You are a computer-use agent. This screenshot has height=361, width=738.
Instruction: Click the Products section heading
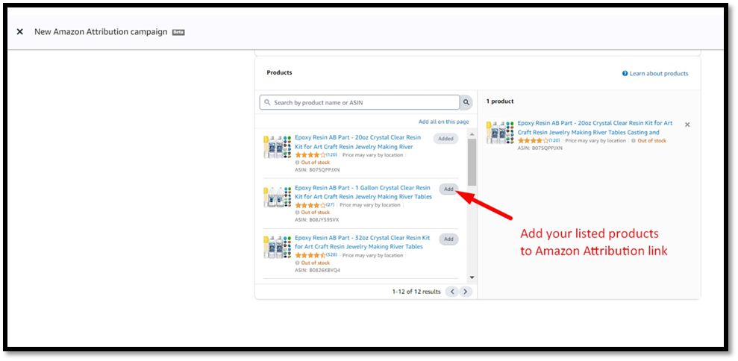click(279, 72)
